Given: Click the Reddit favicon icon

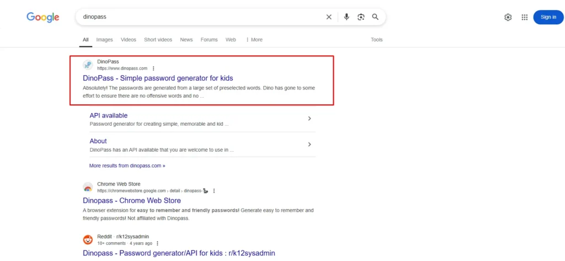Looking at the screenshot, I should click(x=88, y=239).
